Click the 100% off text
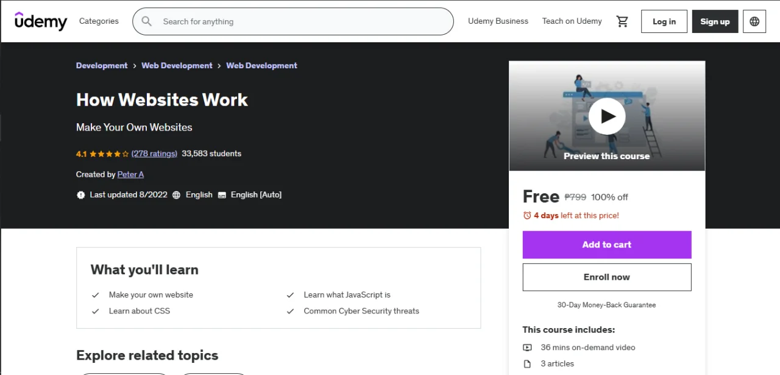 (x=609, y=197)
